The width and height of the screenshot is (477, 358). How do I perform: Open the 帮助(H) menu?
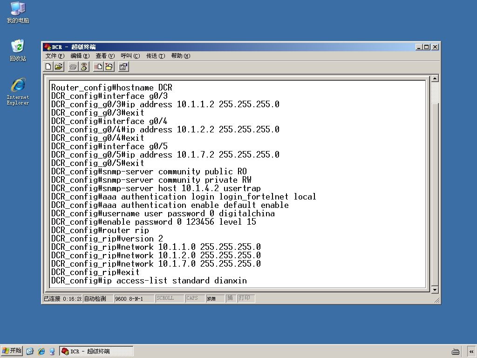(180, 56)
